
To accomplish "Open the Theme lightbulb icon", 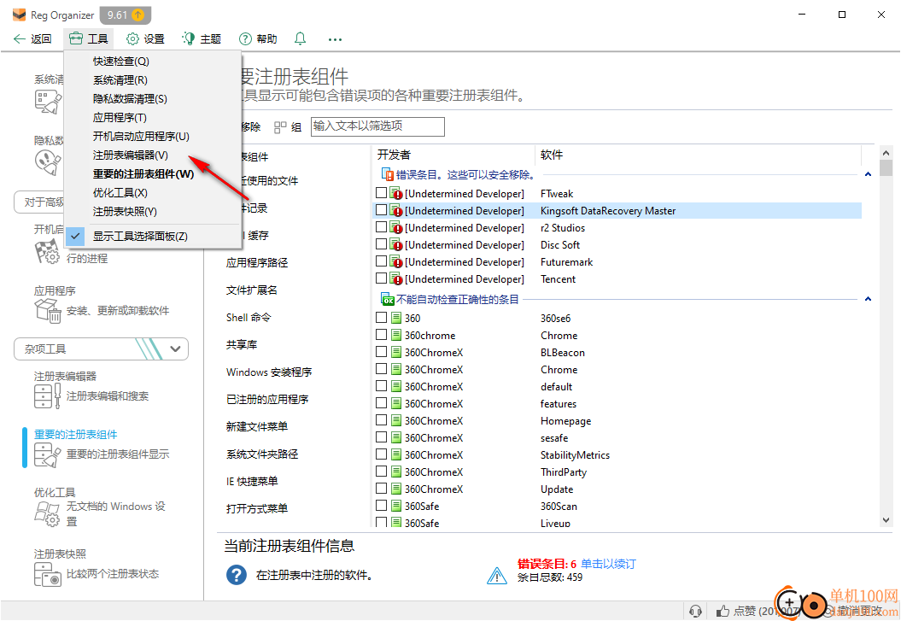I will point(189,39).
